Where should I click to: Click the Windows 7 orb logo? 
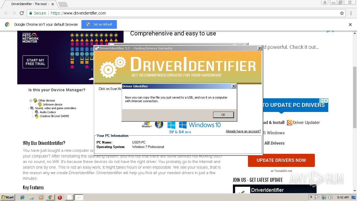click(x=159, y=125)
